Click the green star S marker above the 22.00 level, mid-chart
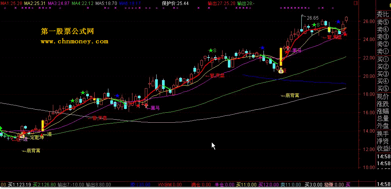This screenshot has height=189, width=391. point(212,51)
